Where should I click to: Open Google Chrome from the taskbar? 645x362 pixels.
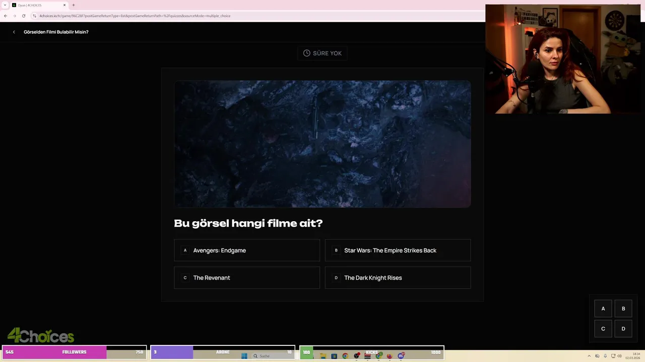(x=345, y=356)
